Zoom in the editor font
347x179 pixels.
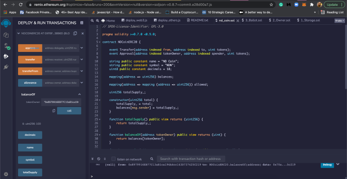[x=97, y=20]
